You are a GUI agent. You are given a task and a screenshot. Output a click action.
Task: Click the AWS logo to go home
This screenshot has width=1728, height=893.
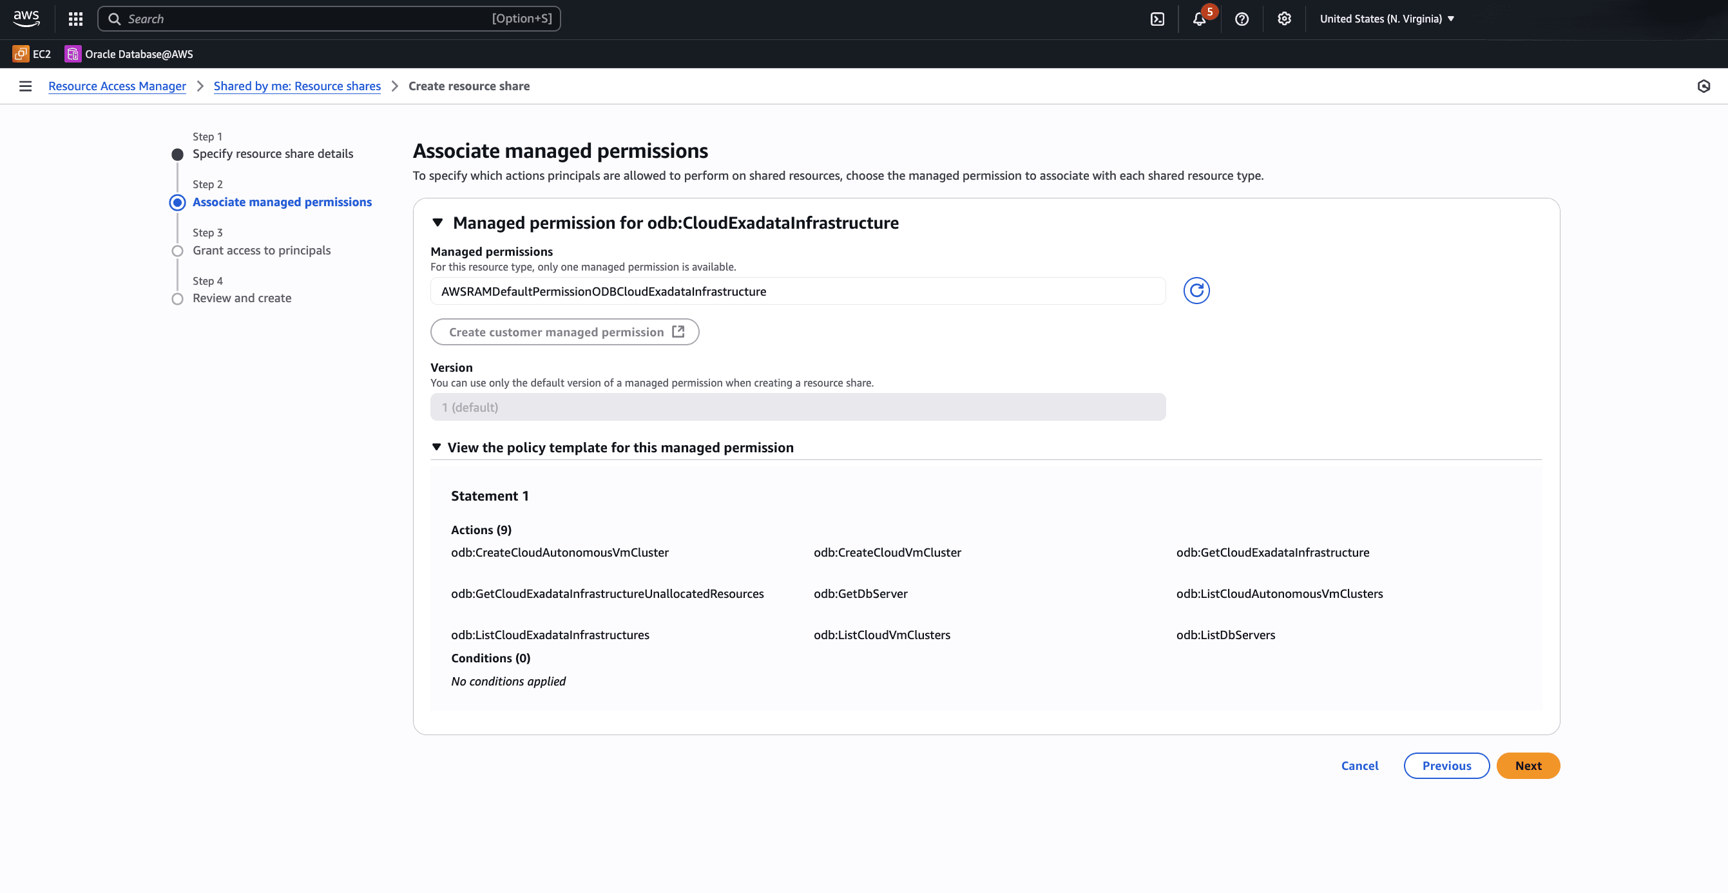coord(26,19)
